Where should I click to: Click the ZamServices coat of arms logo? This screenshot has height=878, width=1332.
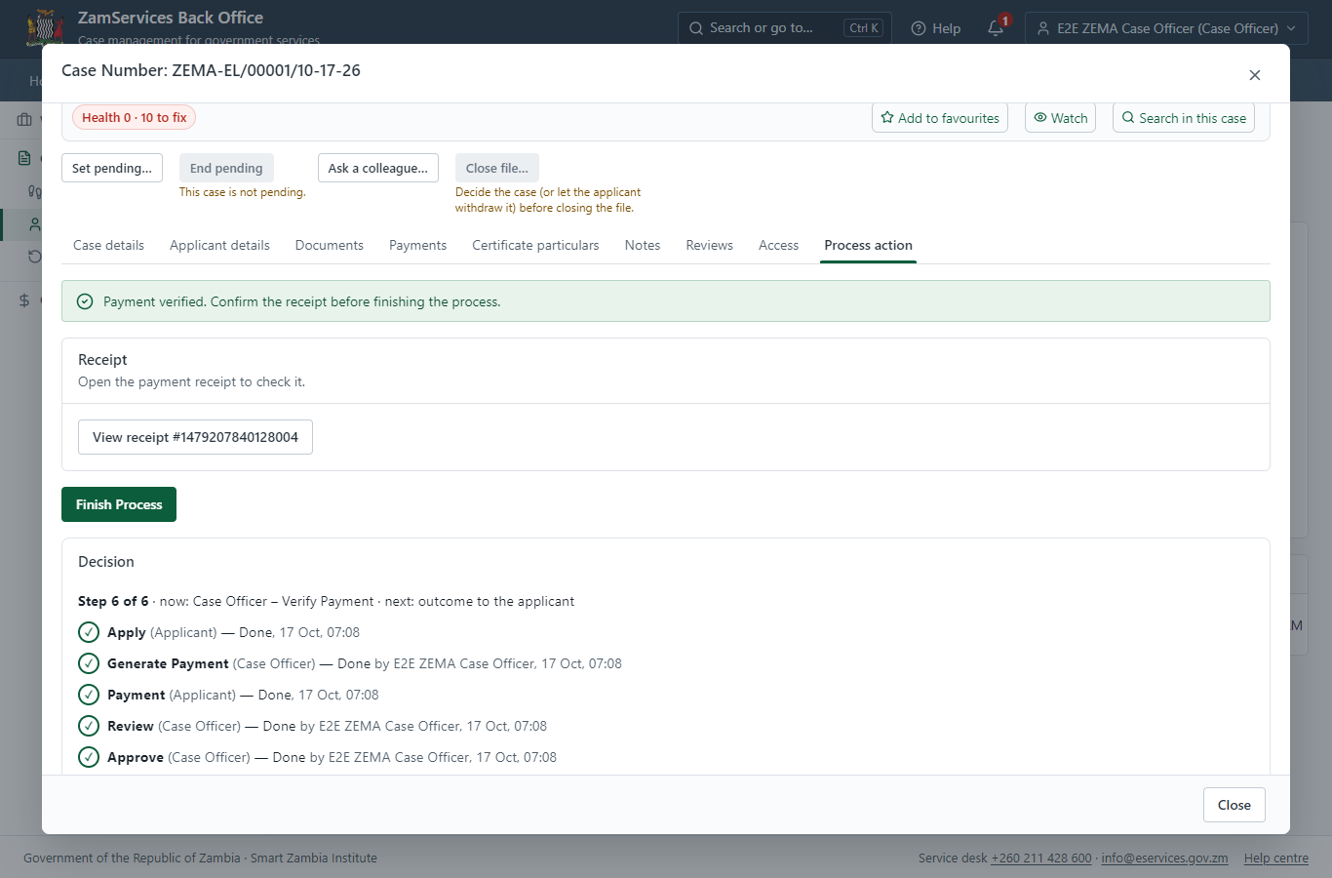pyautogui.click(x=45, y=28)
